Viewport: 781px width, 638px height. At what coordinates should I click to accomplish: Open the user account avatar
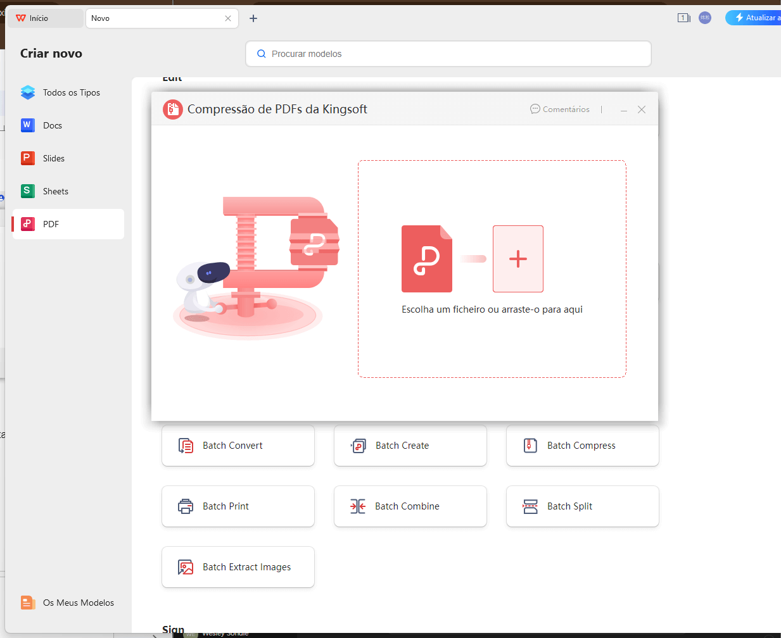[705, 18]
